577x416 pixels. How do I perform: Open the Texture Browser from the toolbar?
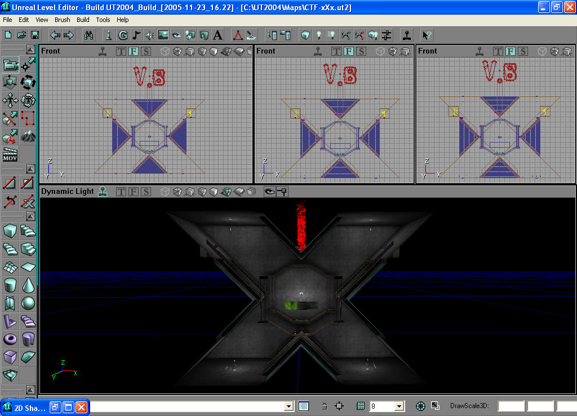[x=163, y=35]
